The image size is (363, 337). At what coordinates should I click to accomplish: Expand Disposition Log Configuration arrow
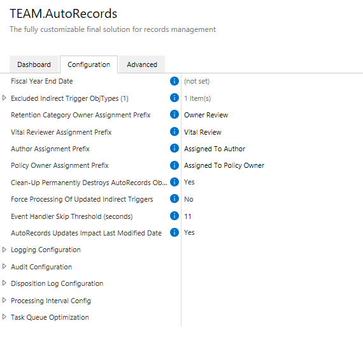4,283
